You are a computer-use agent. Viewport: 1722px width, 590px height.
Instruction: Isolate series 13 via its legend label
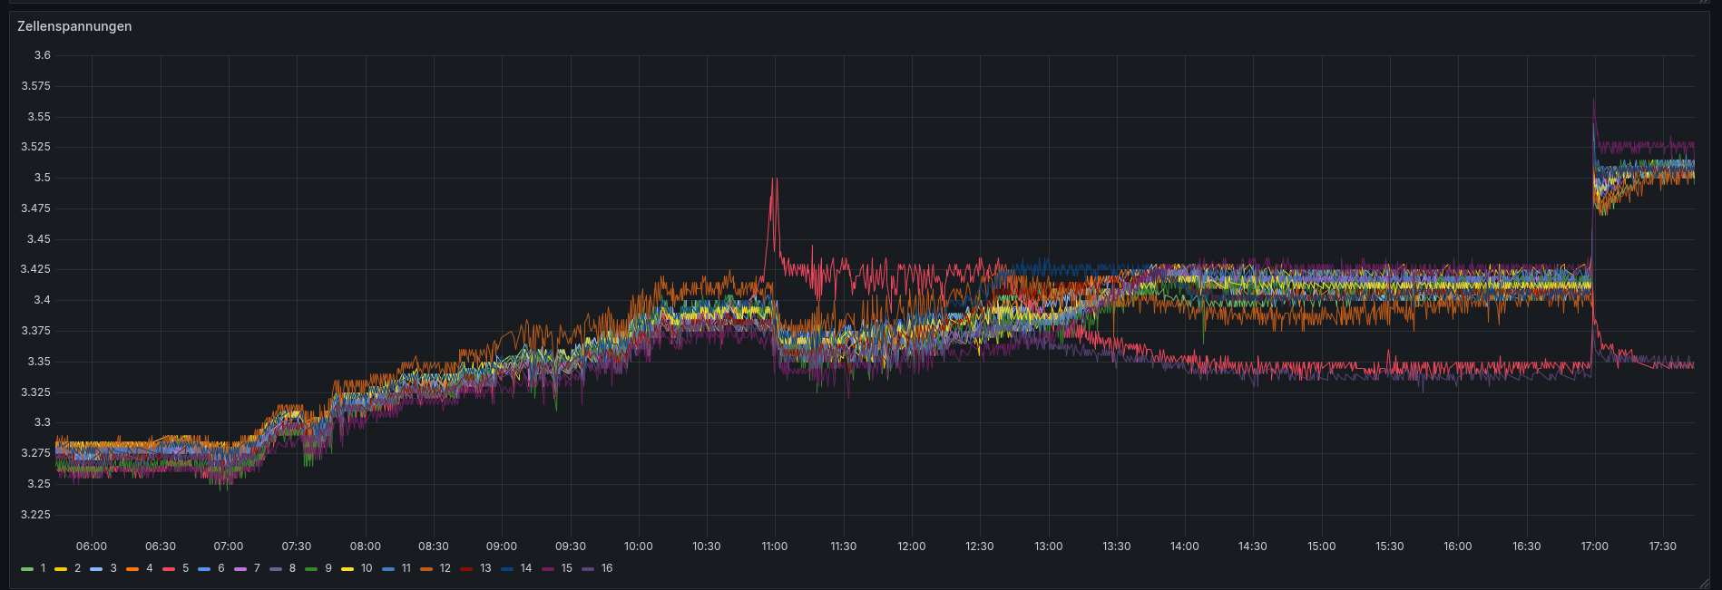(x=485, y=568)
